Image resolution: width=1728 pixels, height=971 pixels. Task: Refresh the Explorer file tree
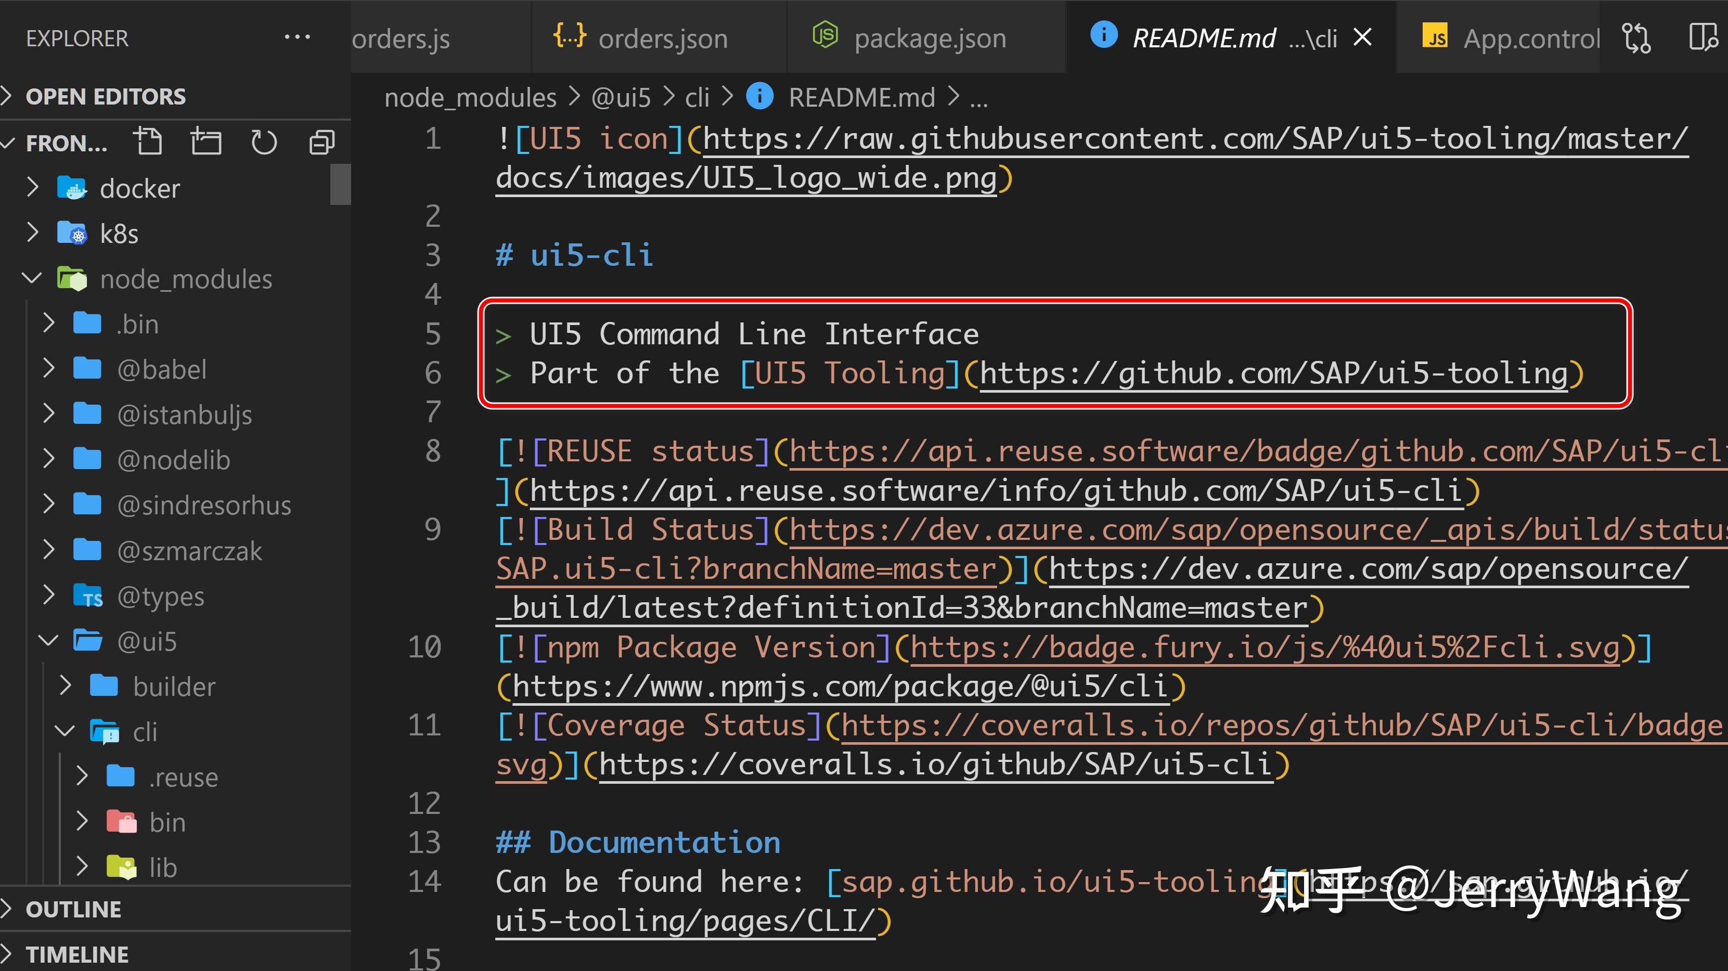coord(264,141)
